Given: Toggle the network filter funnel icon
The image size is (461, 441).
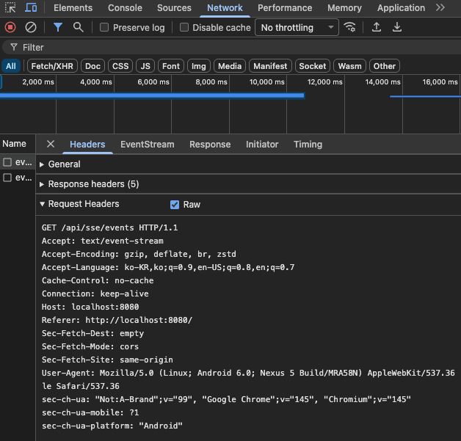Looking at the screenshot, I should [58, 27].
